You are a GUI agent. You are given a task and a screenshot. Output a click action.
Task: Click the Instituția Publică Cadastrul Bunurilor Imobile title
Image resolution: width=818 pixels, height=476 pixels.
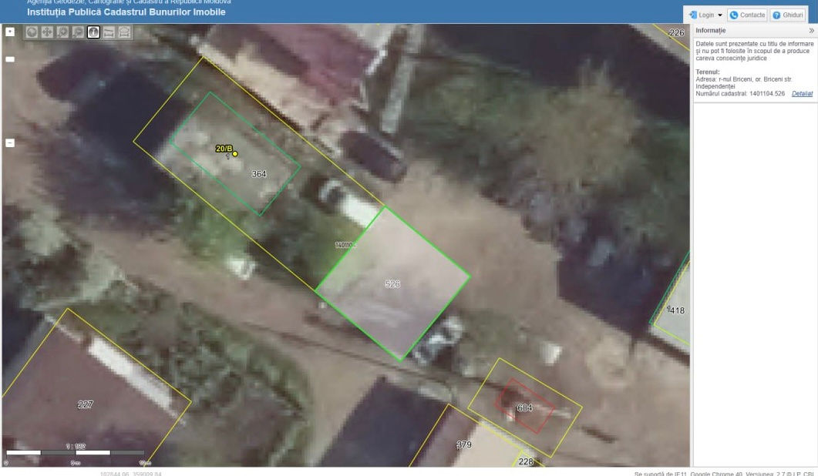pyautogui.click(x=126, y=12)
